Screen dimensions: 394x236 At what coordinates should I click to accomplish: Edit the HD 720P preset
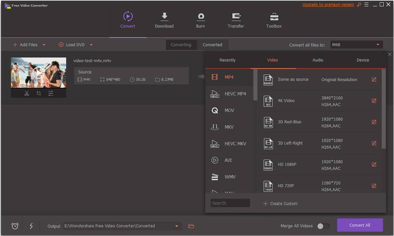point(374,186)
